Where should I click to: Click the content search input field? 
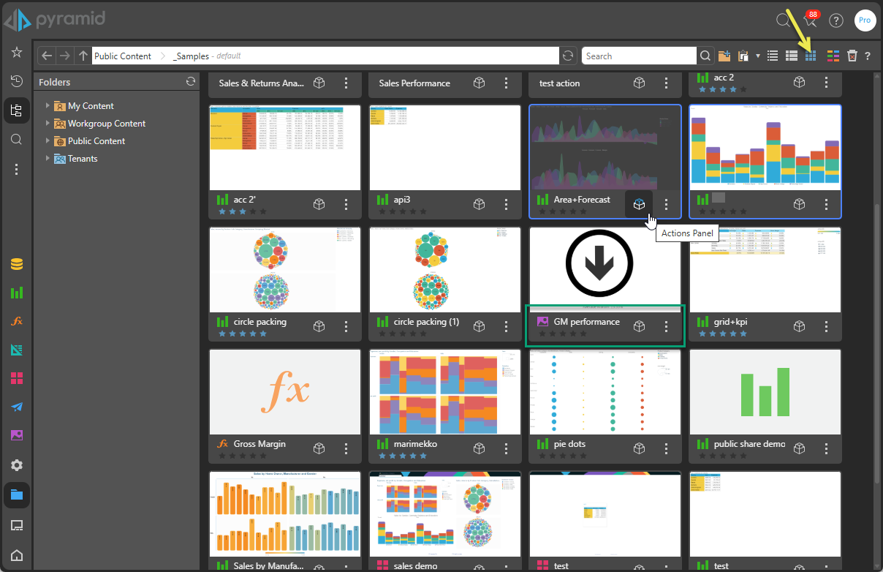638,56
